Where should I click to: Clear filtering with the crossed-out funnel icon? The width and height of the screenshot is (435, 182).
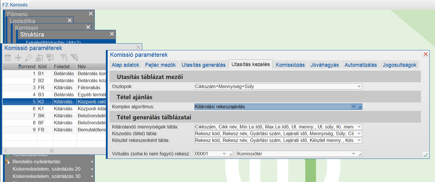74,58
